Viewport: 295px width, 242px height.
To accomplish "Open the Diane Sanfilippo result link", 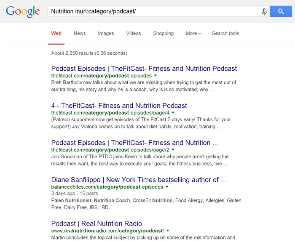I will tap(139, 180).
